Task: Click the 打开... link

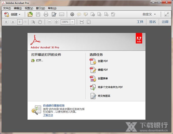Action: pyautogui.click(x=40, y=61)
